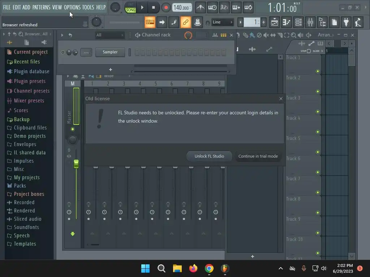The image size is (370, 277).
Task: Enable wait for input to start playing
Action: 212,8
